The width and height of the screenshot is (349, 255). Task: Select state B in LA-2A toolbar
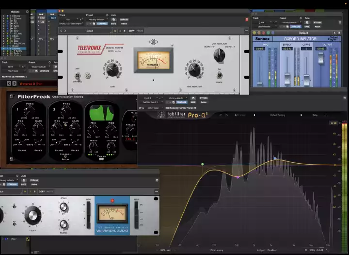pyautogui.click(x=125, y=31)
